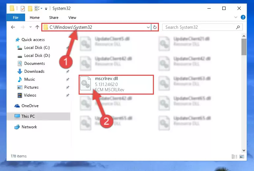Select the mscrlrev.dll file icon
The image size is (254, 171).
pos(86,83)
